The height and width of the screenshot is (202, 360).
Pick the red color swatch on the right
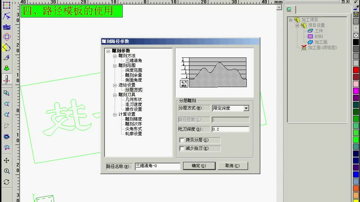point(356,70)
